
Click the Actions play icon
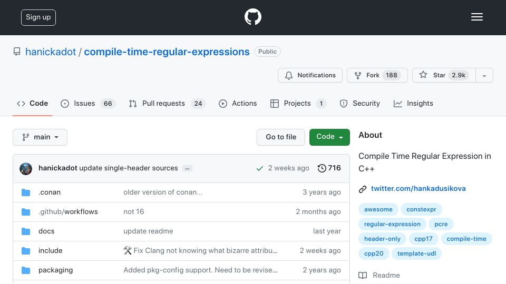click(222, 104)
